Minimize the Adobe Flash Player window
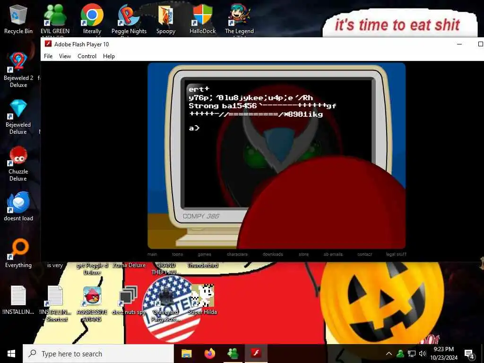The width and height of the screenshot is (484, 363). click(x=459, y=44)
